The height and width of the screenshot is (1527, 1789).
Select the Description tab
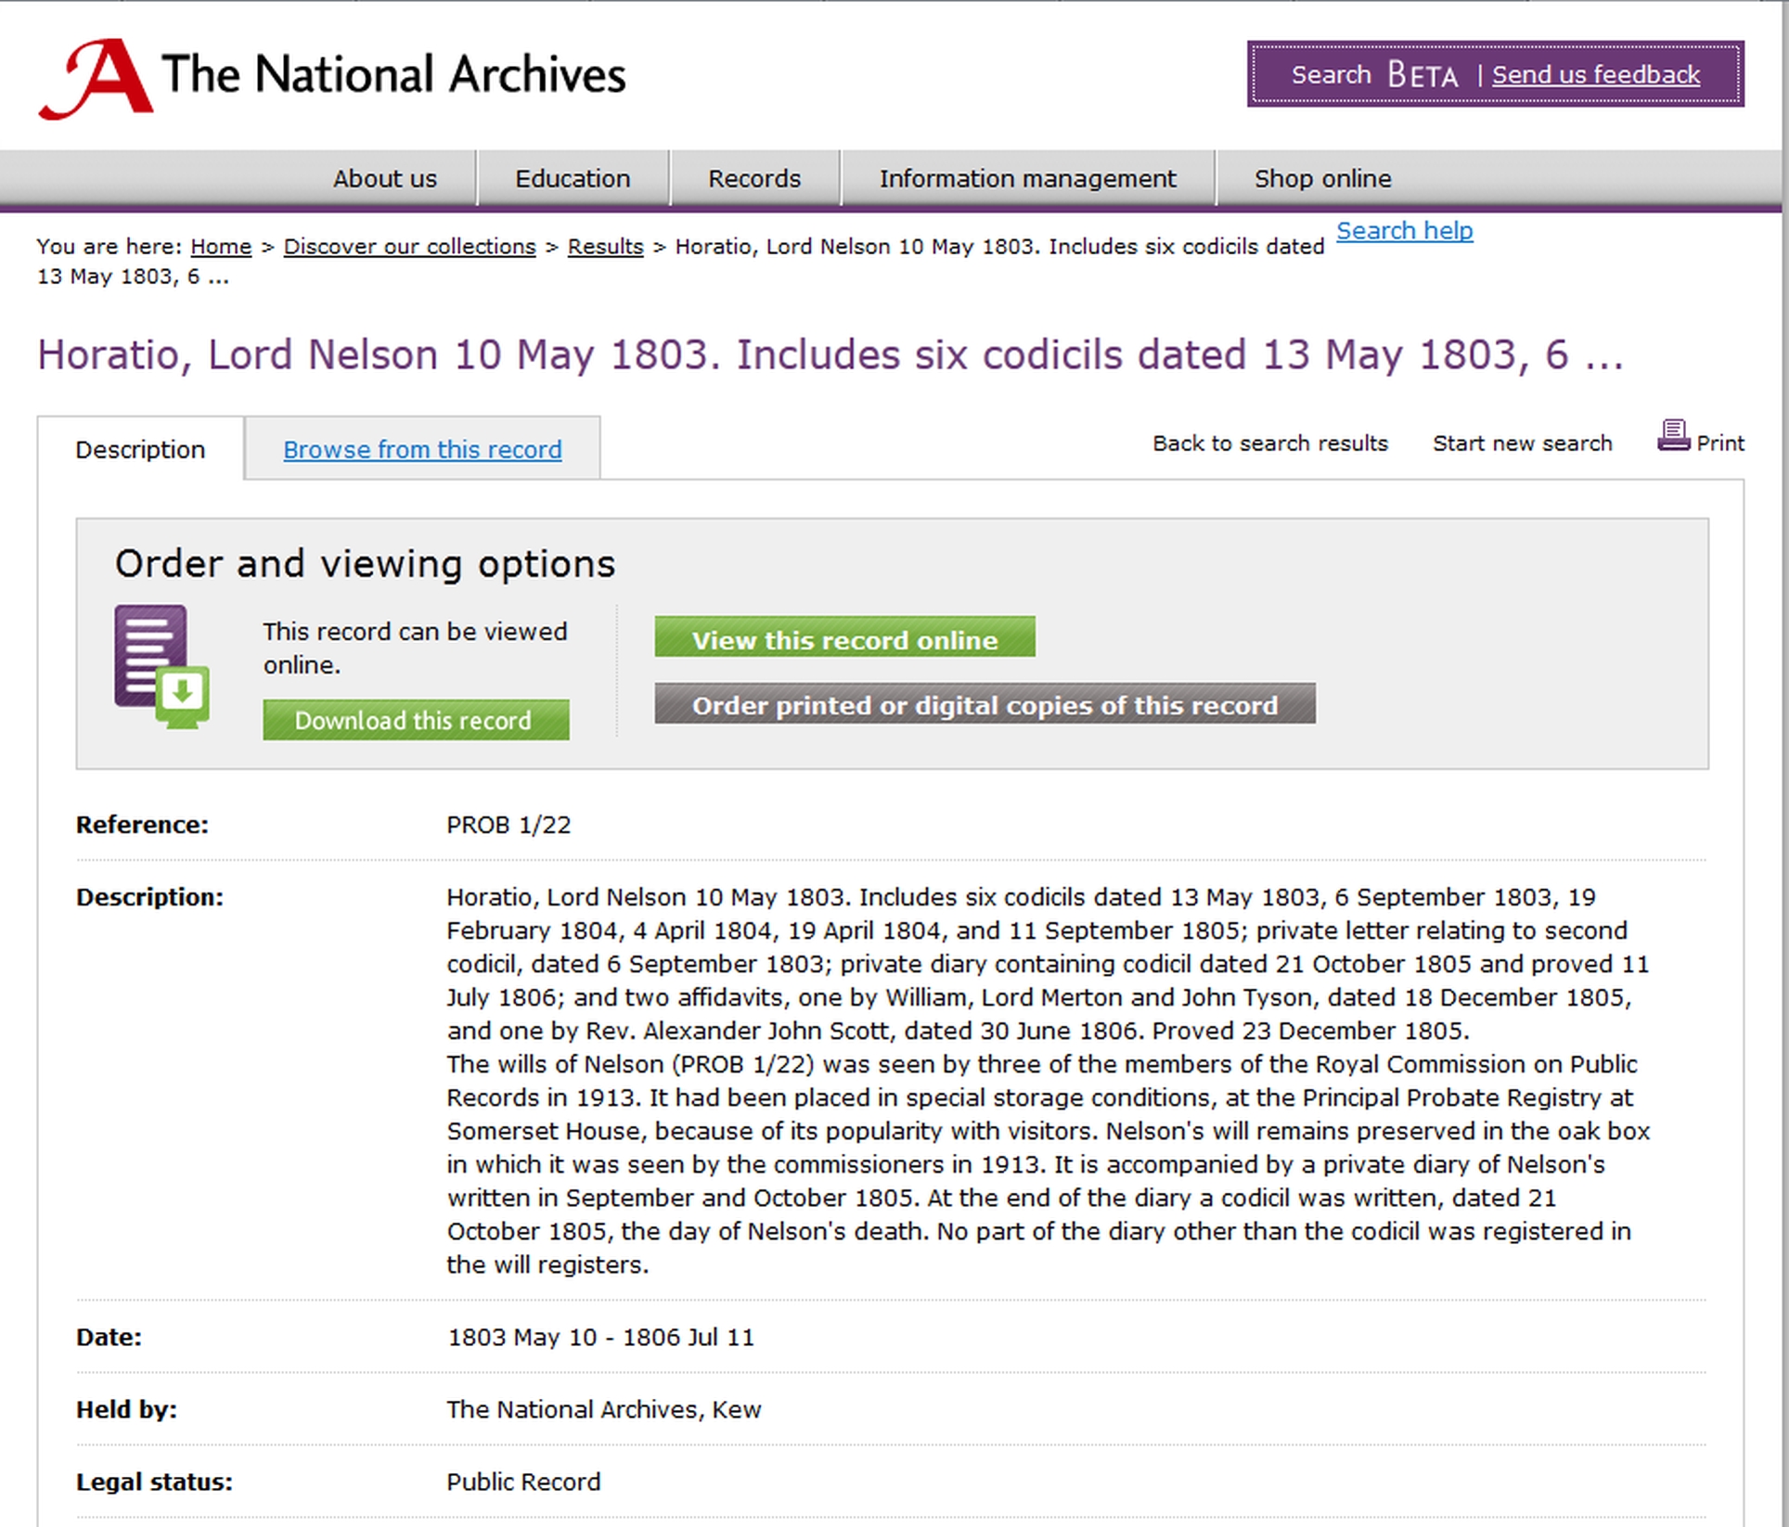coord(140,449)
